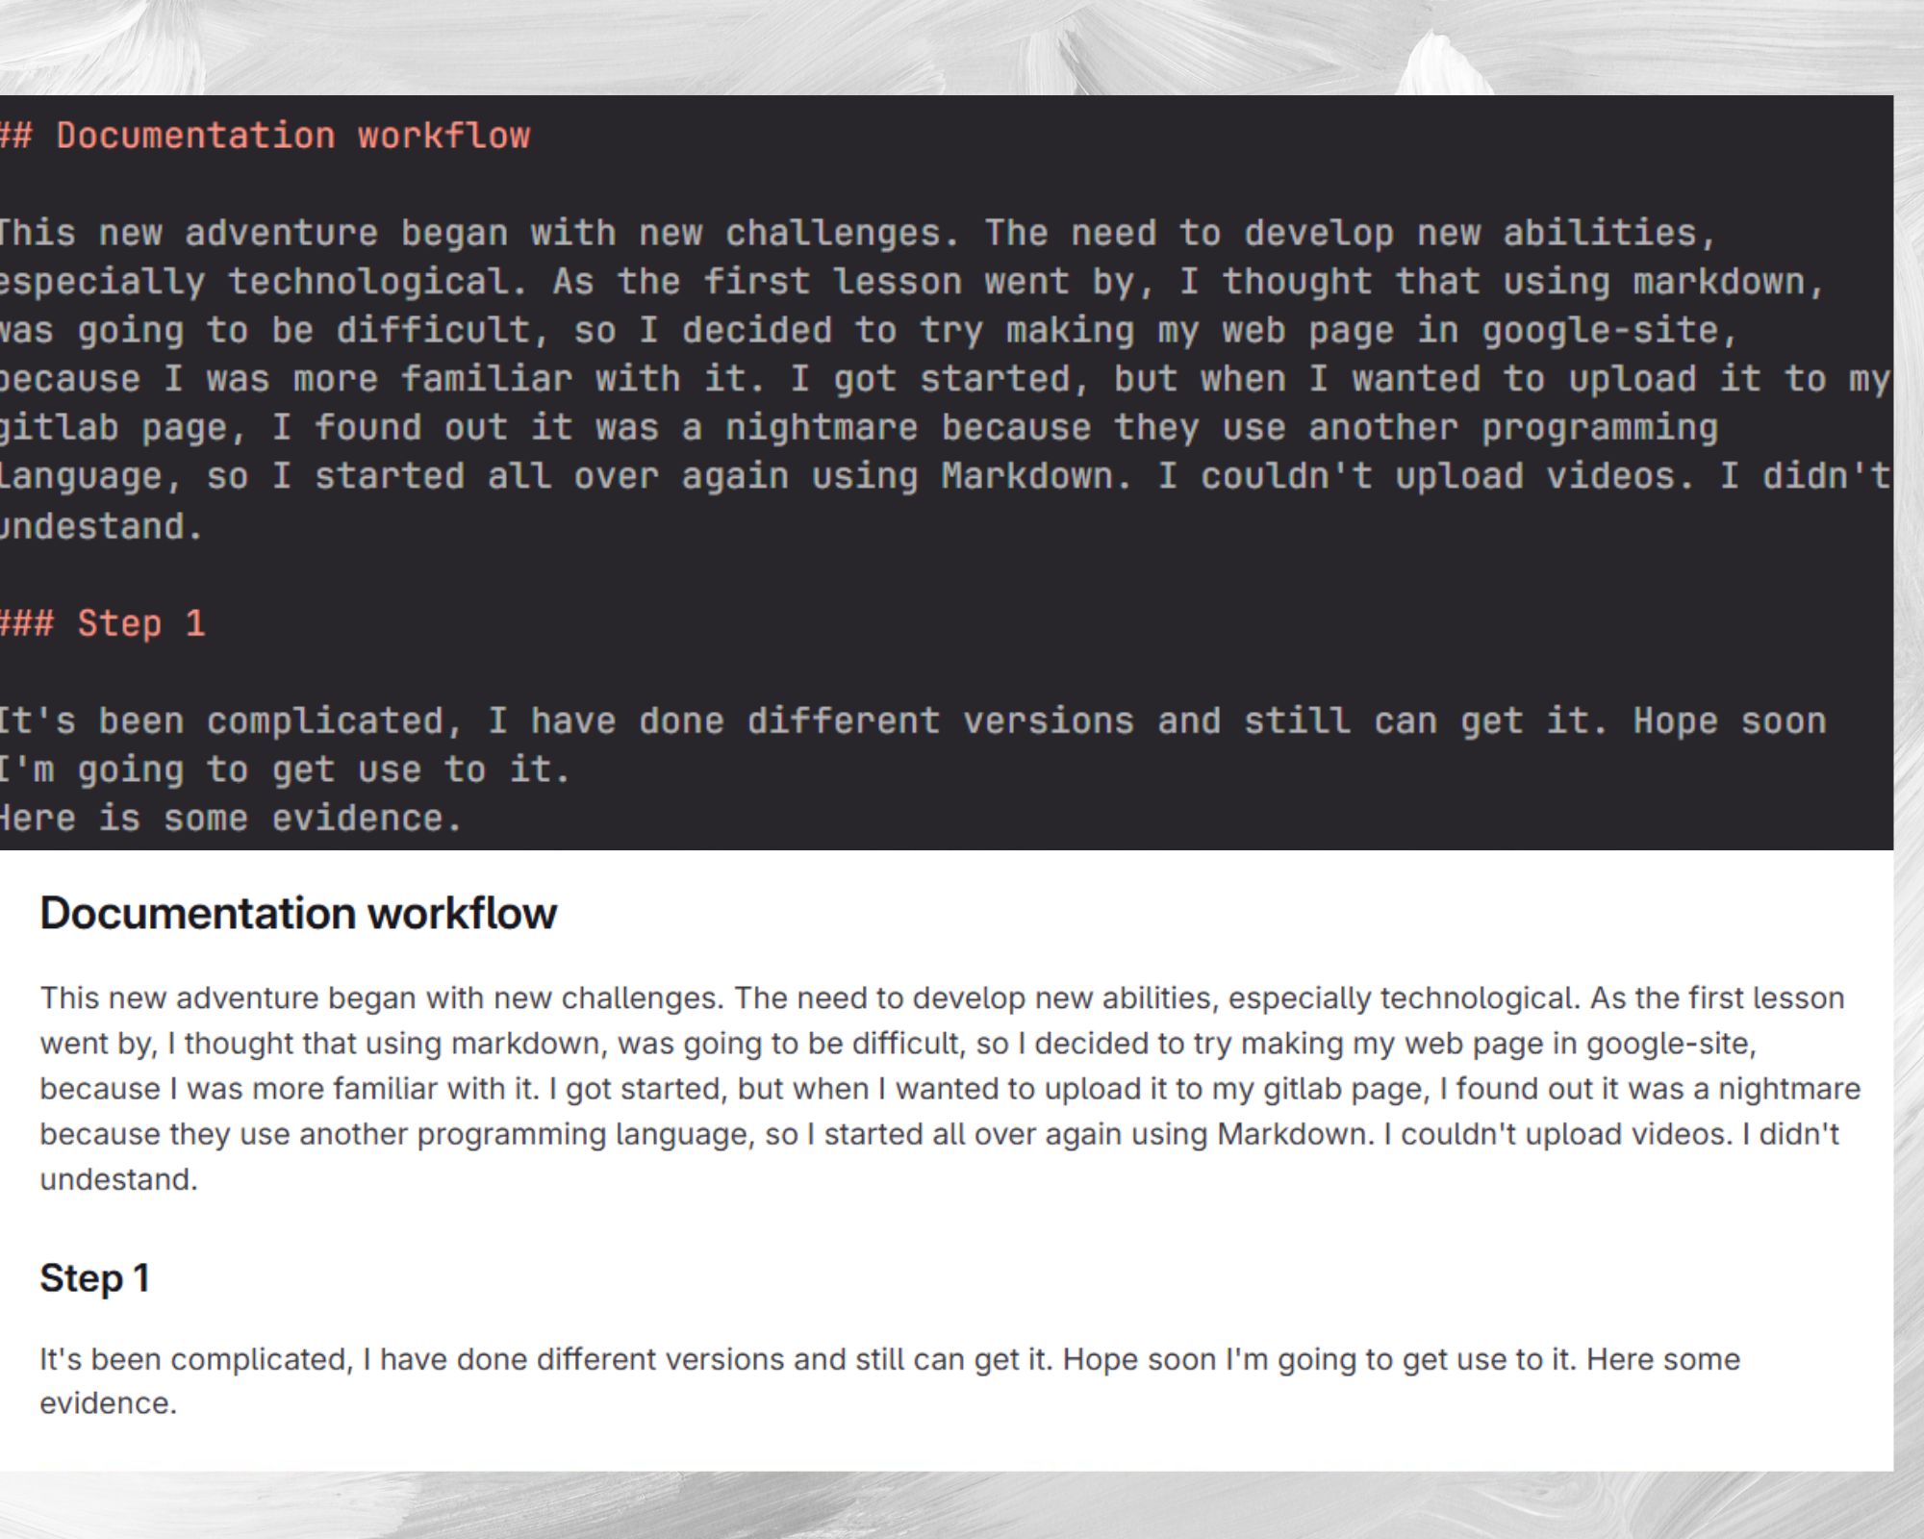The image size is (1924, 1539).
Task: Click the word "gitlab" in the dark editor
Action: click(x=60, y=427)
